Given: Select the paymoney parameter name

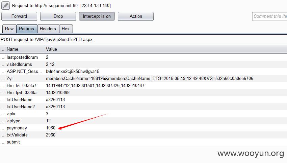Looking at the screenshot, I should (x=17, y=128).
